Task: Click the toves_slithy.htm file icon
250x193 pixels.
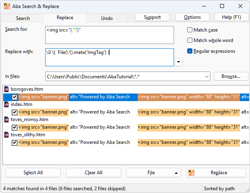Action: (x=7, y=135)
